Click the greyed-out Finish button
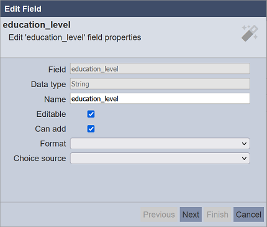The height and width of the screenshot is (227, 267). pos(217,215)
